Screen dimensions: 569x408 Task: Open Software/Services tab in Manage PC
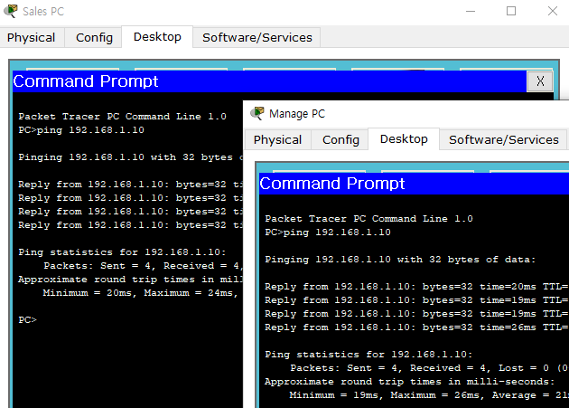pos(504,139)
